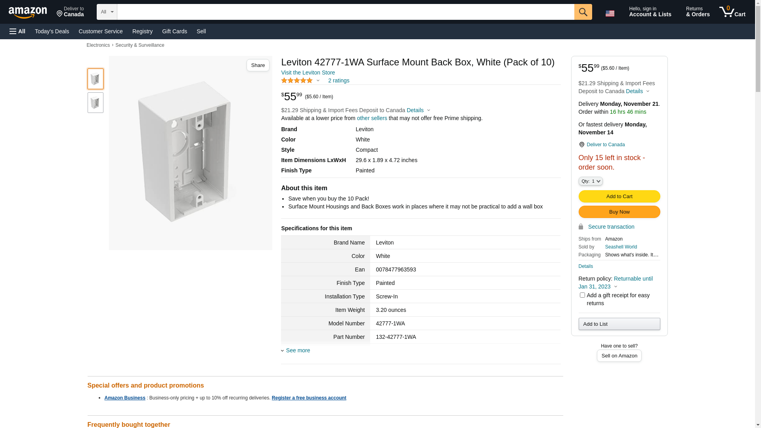Open the search category All dropdown
The image size is (761, 428).
pos(107,12)
